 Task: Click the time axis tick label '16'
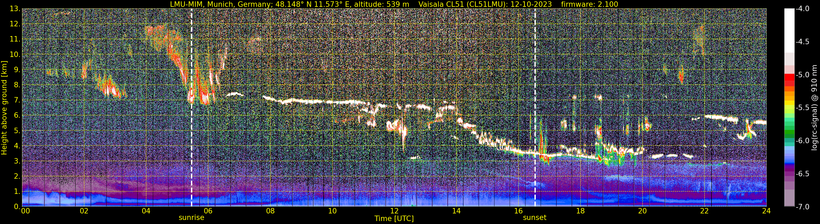pyautogui.click(x=518, y=211)
